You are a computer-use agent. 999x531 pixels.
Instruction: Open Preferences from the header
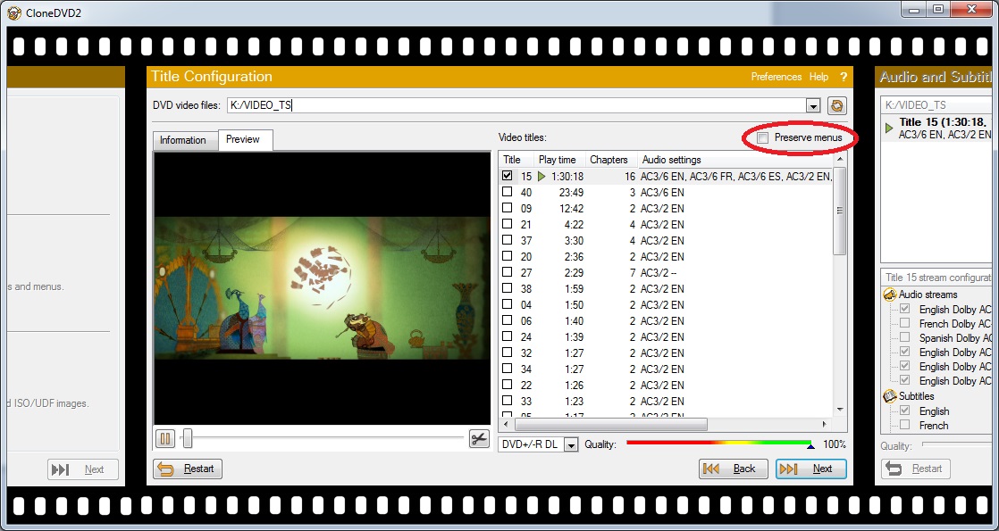pos(776,77)
